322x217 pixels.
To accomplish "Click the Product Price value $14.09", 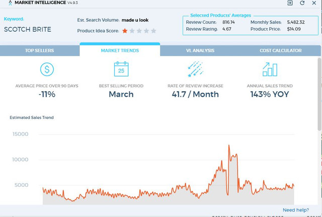I will click(x=294, y=29).
